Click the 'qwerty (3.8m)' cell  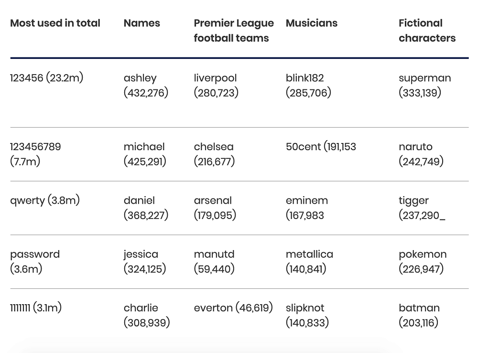click(44, 200)
